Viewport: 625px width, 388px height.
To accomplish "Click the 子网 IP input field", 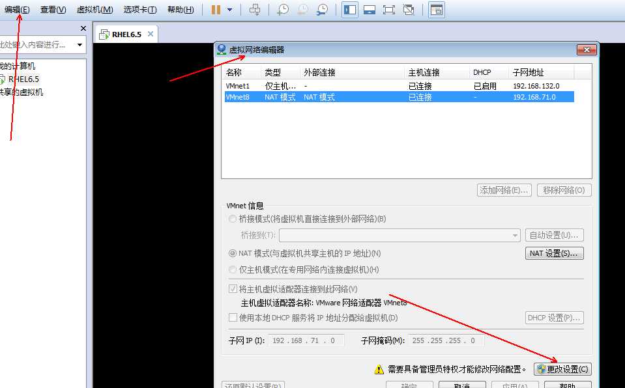I will click(x=306, y=340).
